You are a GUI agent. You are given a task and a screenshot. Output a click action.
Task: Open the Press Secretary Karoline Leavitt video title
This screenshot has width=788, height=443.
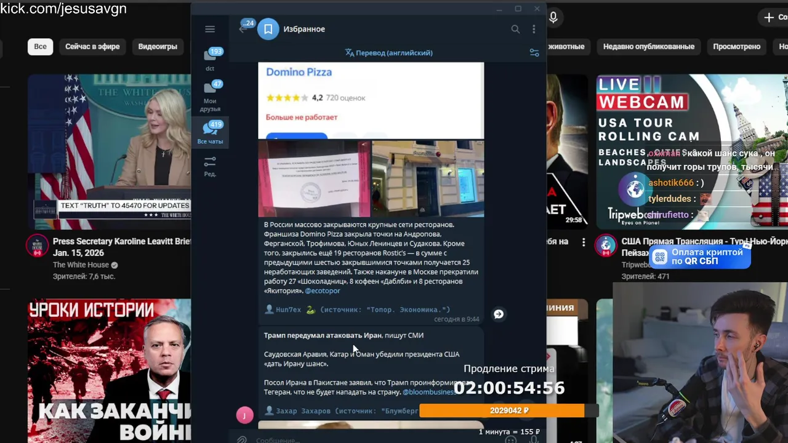click(x=122, y=247)
